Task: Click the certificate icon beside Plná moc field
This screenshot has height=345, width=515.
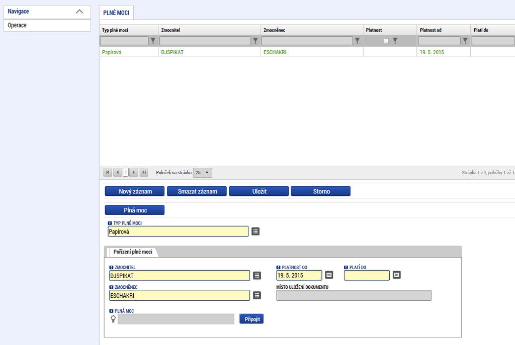Action: (113, 319)
